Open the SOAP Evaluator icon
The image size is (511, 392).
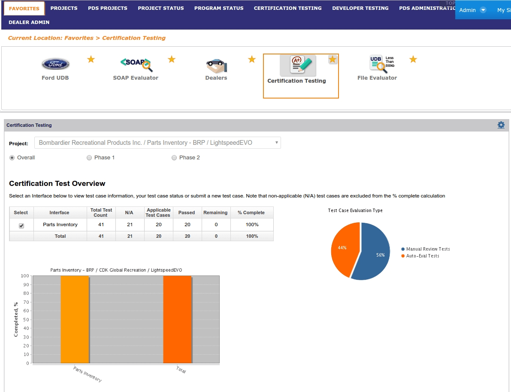(x=136, y=64)
